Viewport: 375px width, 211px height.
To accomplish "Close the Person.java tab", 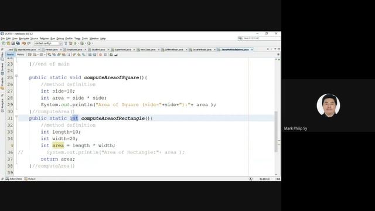I will [61, 49].
